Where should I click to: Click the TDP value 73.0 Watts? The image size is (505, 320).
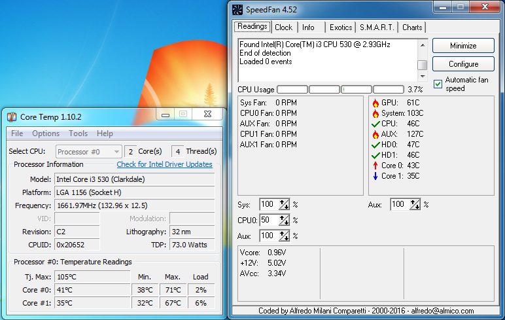192,245
